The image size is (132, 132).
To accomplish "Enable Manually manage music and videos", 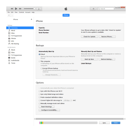I will (x=39, y=103).
